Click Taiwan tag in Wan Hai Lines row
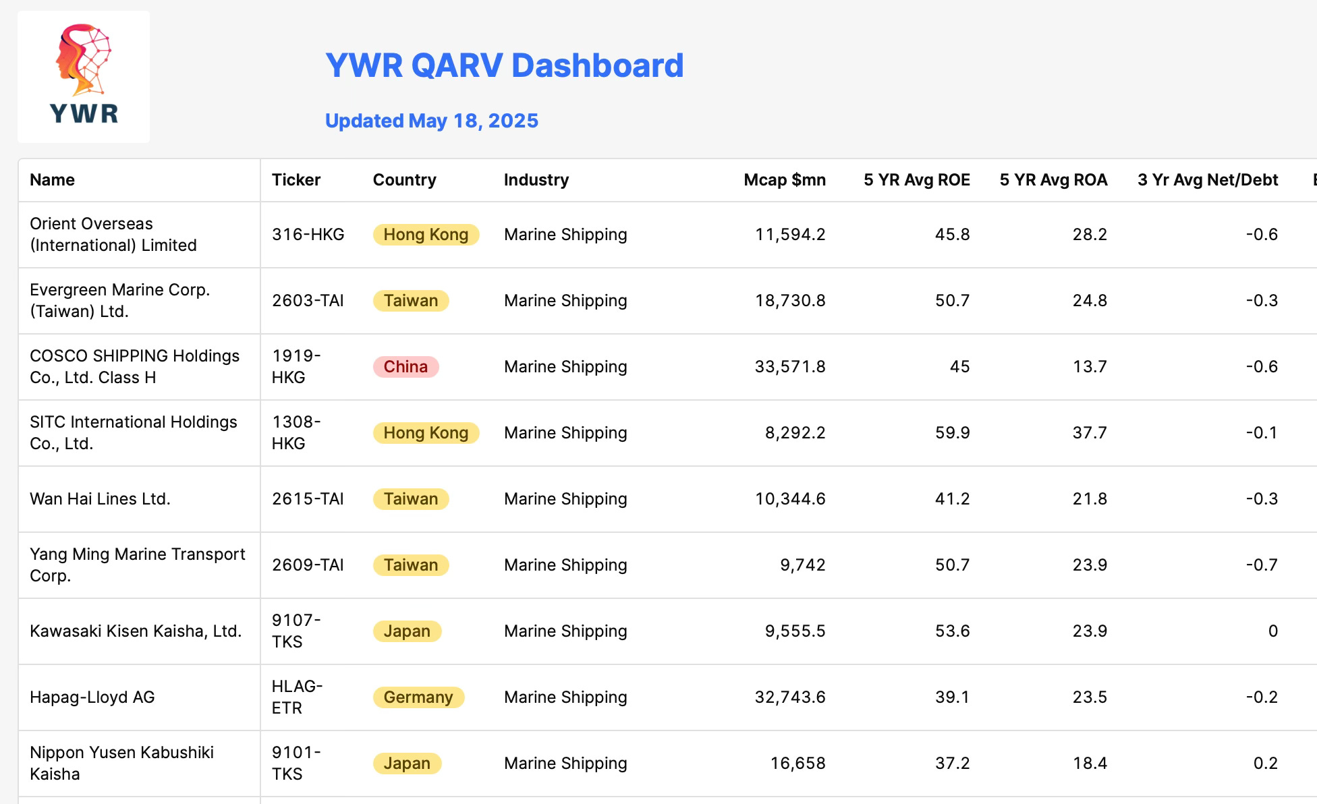Image resolution: width=1317 pixels, height=804 pixels. 411,499
